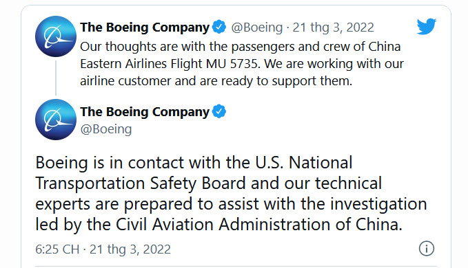This screenshot has height=268, width=468.
Task: Open the top tweet date 21 thg 3, 2022
Action: tap(333, 27)
